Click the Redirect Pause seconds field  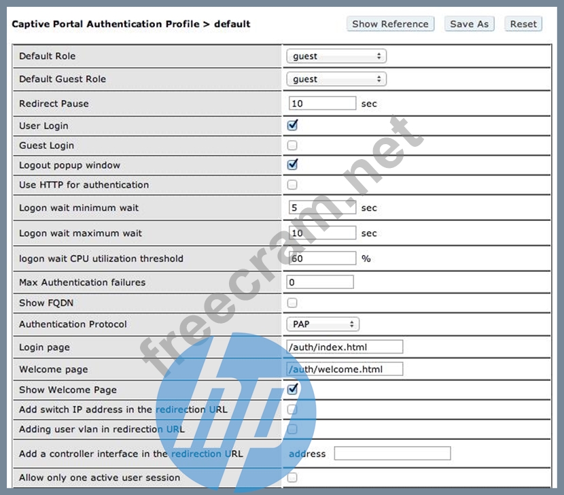pyautogui.click(x=322, y=103)
